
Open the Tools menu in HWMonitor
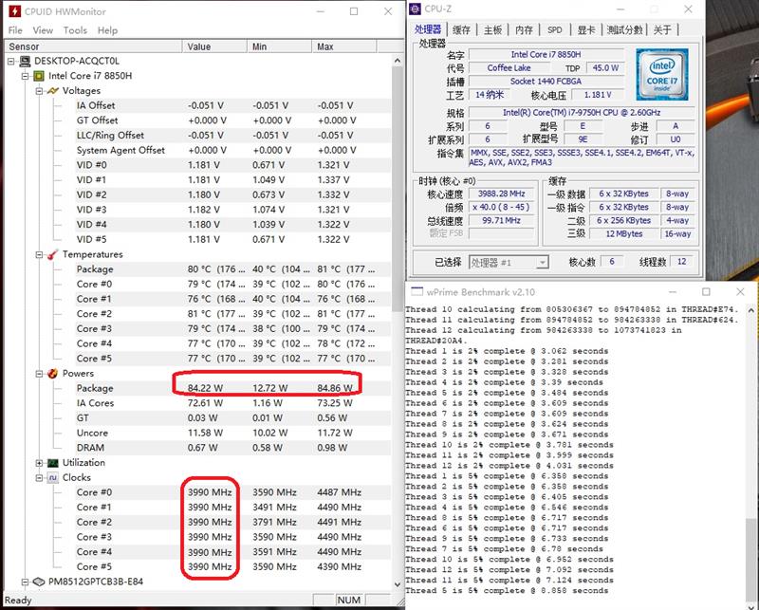click(75, 30)
